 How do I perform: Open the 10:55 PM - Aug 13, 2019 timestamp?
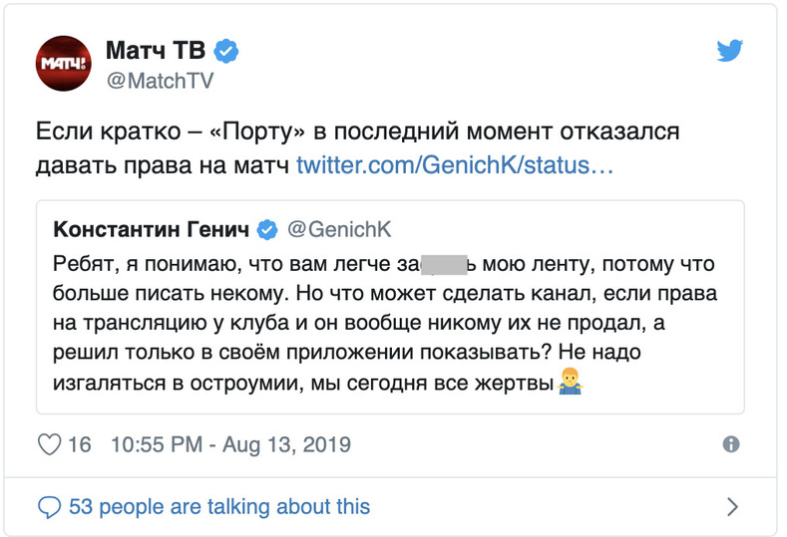[x=230, y=444]
